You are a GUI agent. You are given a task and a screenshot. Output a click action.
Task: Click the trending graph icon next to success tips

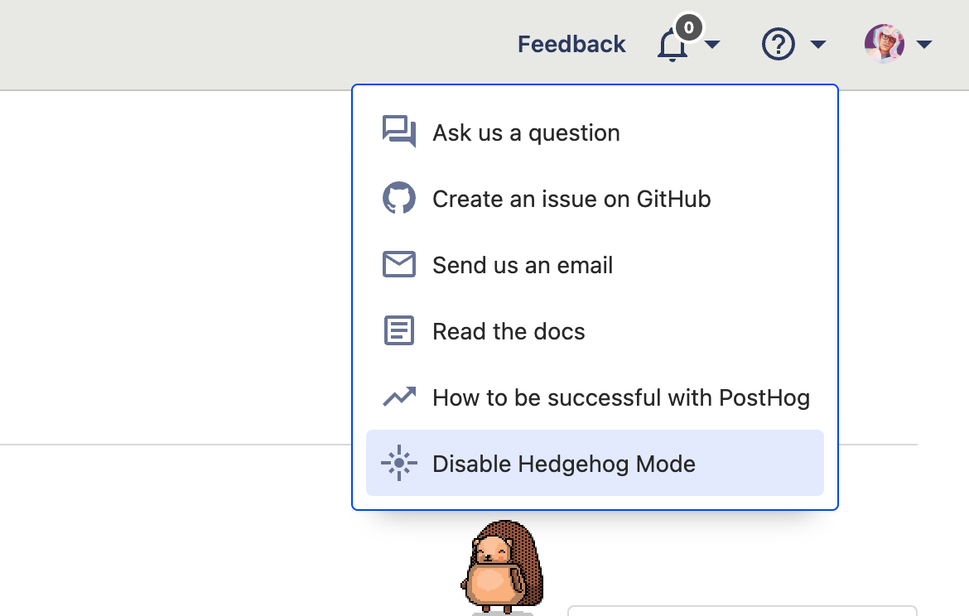click(399, 397)
